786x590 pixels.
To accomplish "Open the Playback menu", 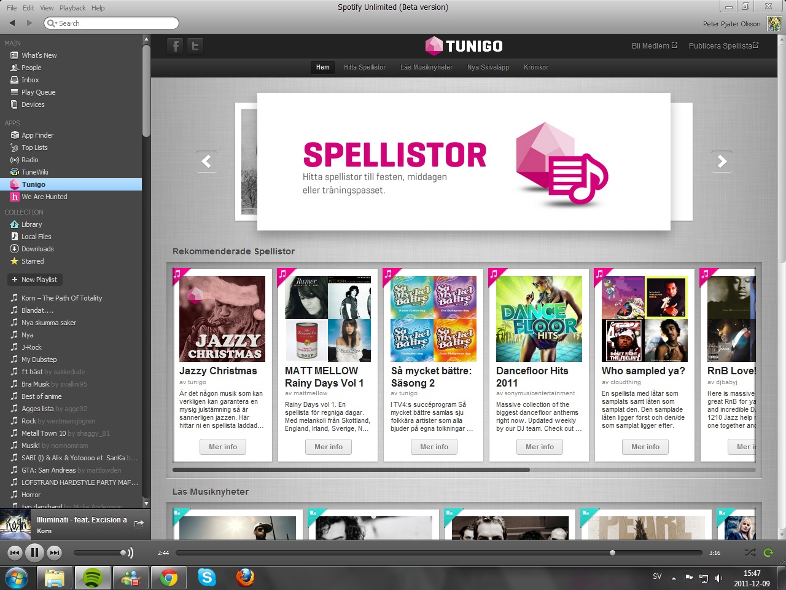I will [x=72, y=8].
